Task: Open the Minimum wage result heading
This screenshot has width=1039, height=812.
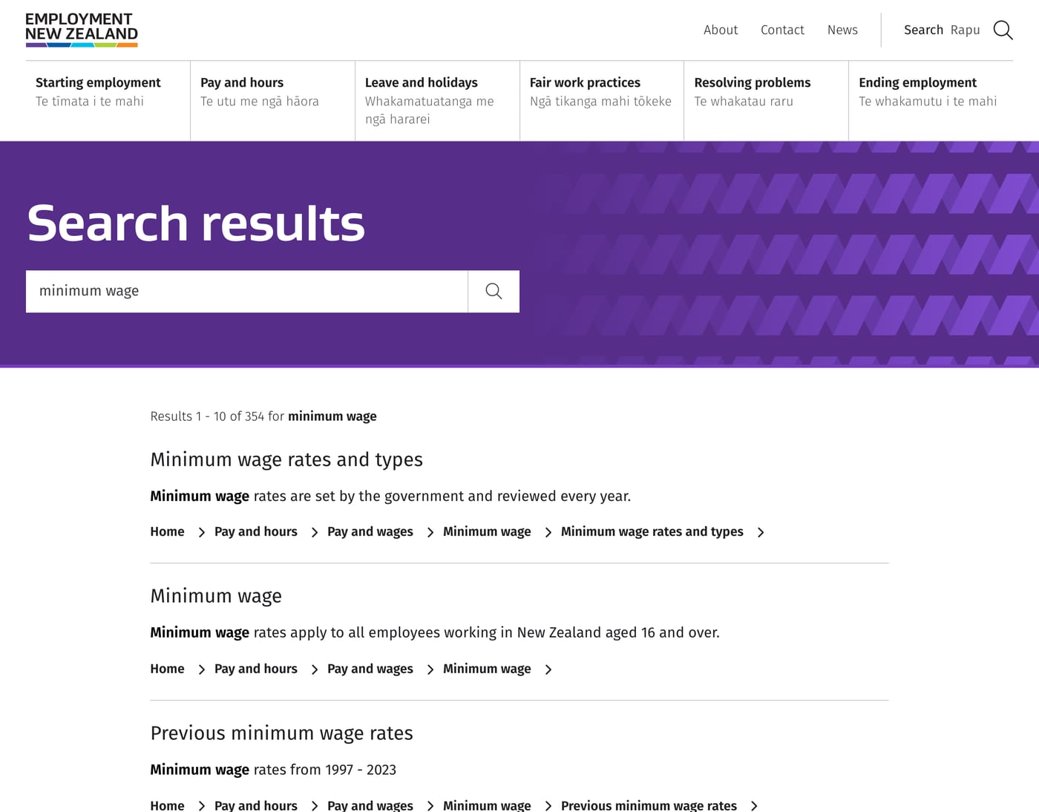Action: tap(216, 596)
